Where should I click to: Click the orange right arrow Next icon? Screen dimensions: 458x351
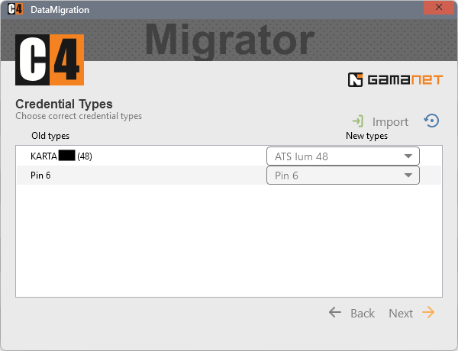[x=428, y=312]
